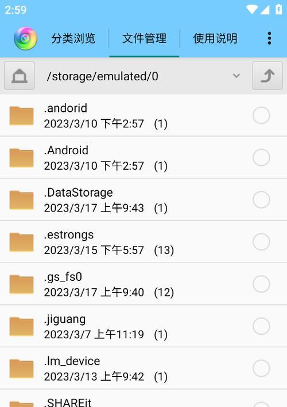
Task: Navigate up one folder level arrow
Action: [267, 76]
